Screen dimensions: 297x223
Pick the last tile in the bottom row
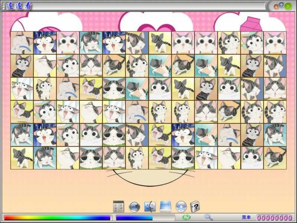pyautogui.click(x=275, y=158)
